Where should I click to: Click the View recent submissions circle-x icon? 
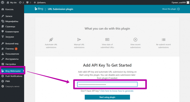pyautogui.click(x=135, y=40)
